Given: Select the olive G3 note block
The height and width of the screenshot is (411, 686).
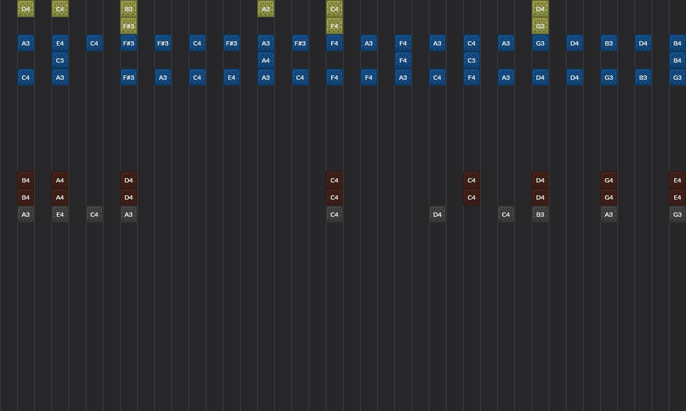Looking at the screenshot, I should pos(540,26).
